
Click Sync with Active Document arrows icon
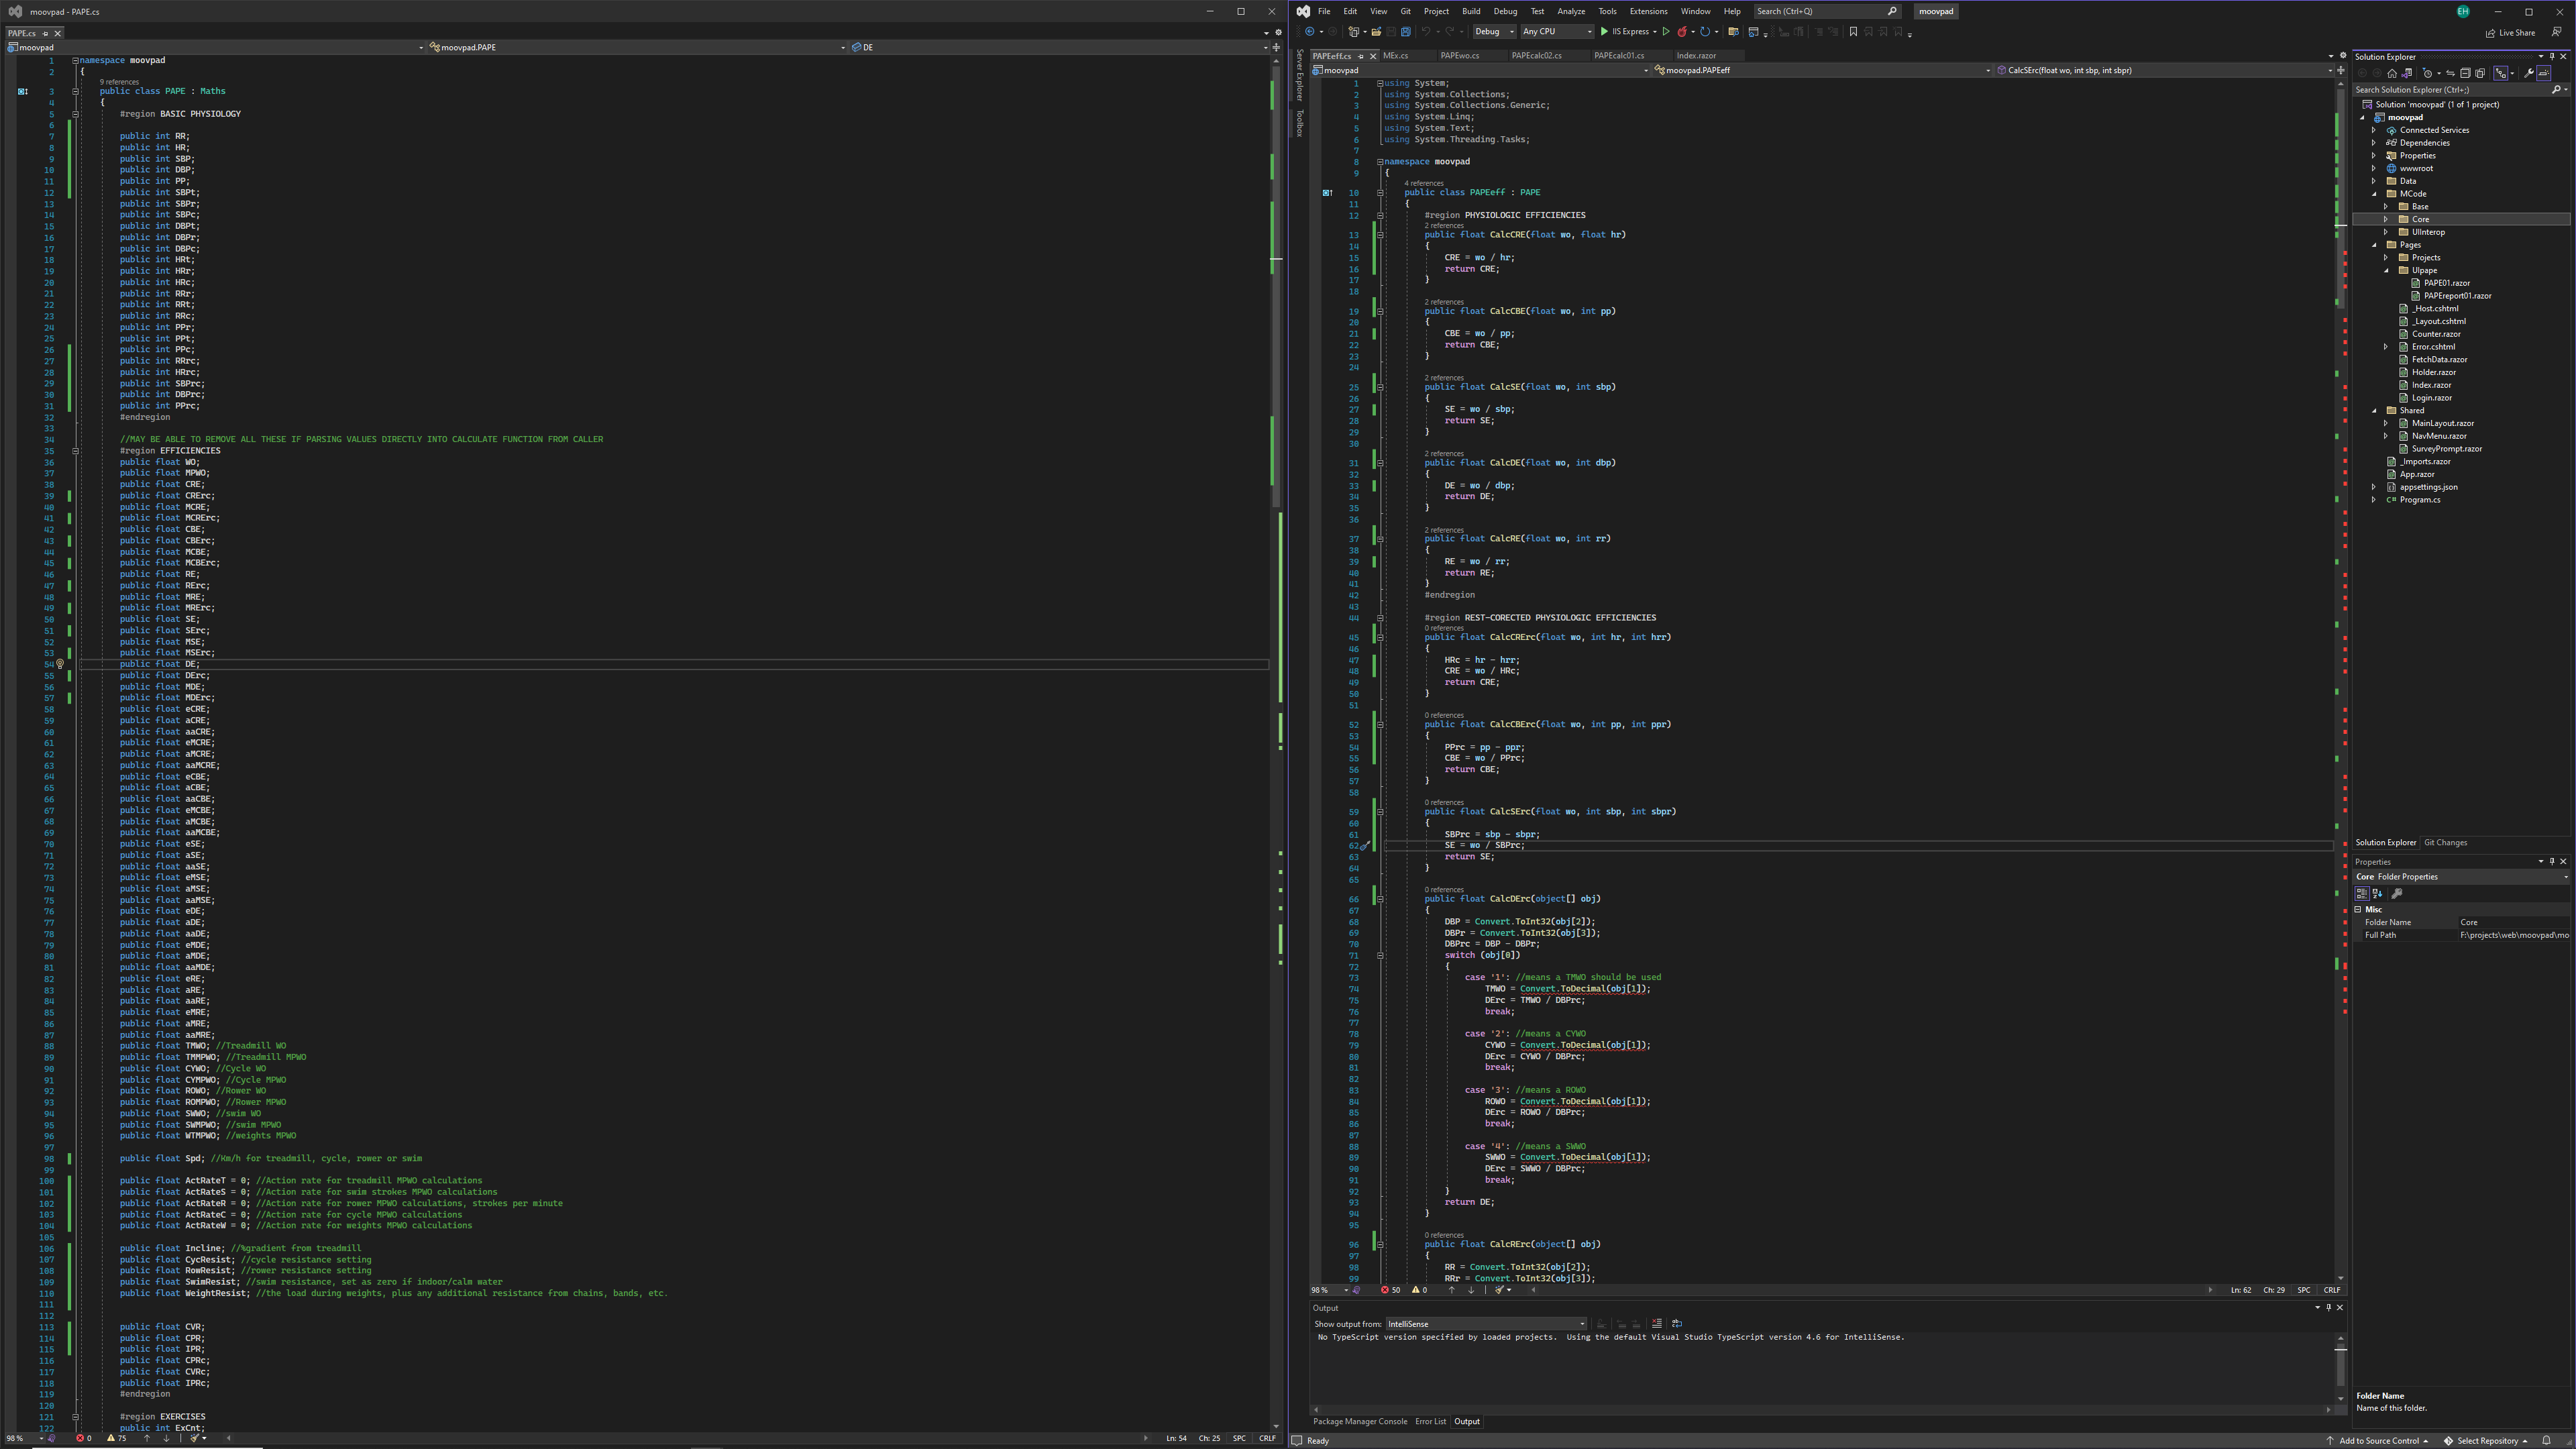pyautogui.click(x=2450, y=73)
